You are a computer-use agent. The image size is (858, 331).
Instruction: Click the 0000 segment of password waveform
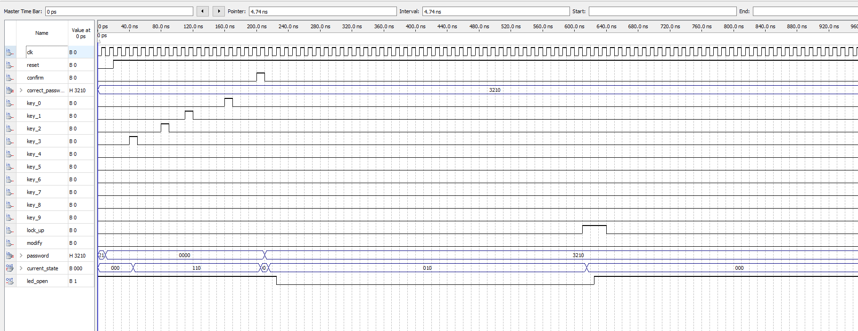point(185,255)
